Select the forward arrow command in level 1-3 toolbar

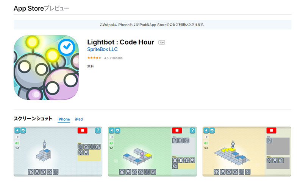point(31,172)
